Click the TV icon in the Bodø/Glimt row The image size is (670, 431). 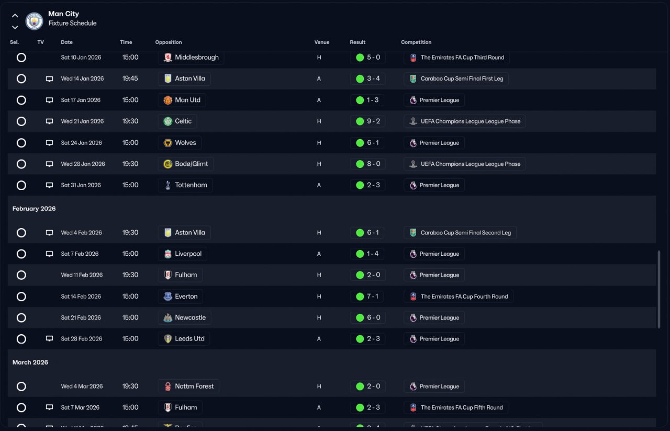pyautogui.click(x=49, y=164)
